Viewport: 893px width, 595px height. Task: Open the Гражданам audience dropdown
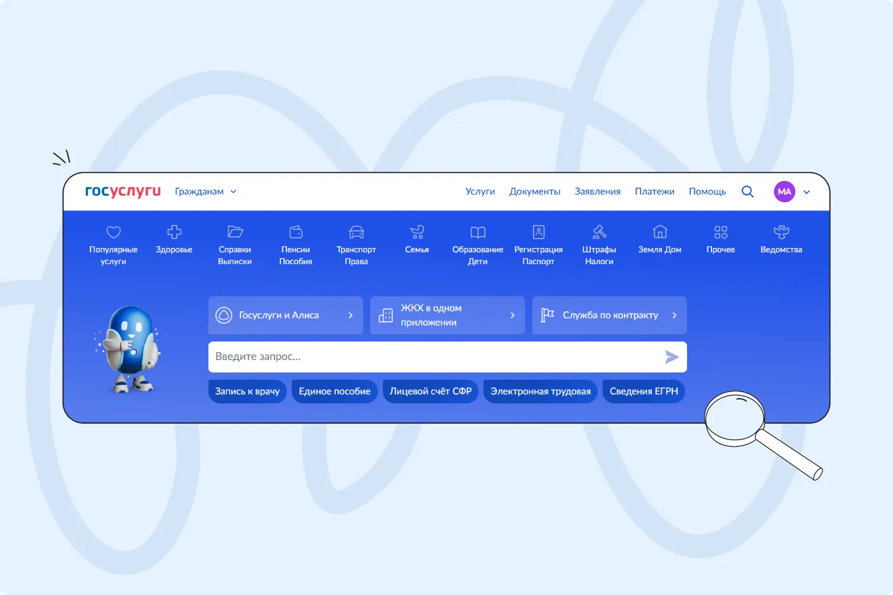(x=205, y=192)
